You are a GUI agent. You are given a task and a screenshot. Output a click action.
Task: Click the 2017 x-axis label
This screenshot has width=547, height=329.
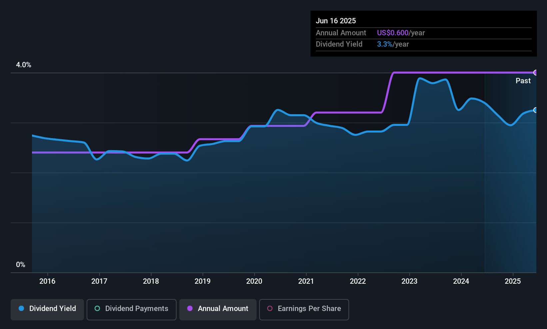99,281
